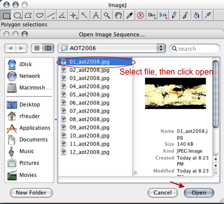The height and width of the screenshot is (204, 224).
Task: Open the Dev developer menu tool
Action: pyautogui.click(x=152, y=15)
